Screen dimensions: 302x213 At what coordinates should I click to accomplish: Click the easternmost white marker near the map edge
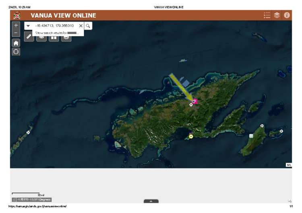281,131
